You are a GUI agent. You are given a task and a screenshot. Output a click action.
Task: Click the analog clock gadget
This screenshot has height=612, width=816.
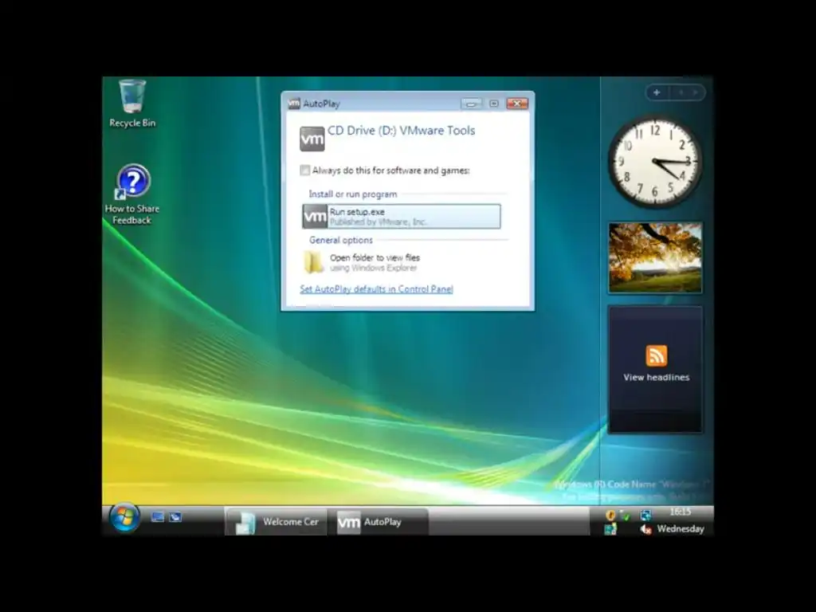(x=655, y=162)
